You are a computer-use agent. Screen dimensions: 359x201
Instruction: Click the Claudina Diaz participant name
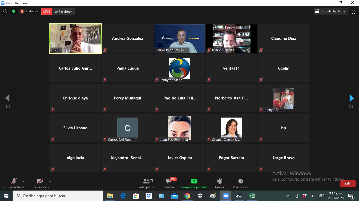(284, 38)
